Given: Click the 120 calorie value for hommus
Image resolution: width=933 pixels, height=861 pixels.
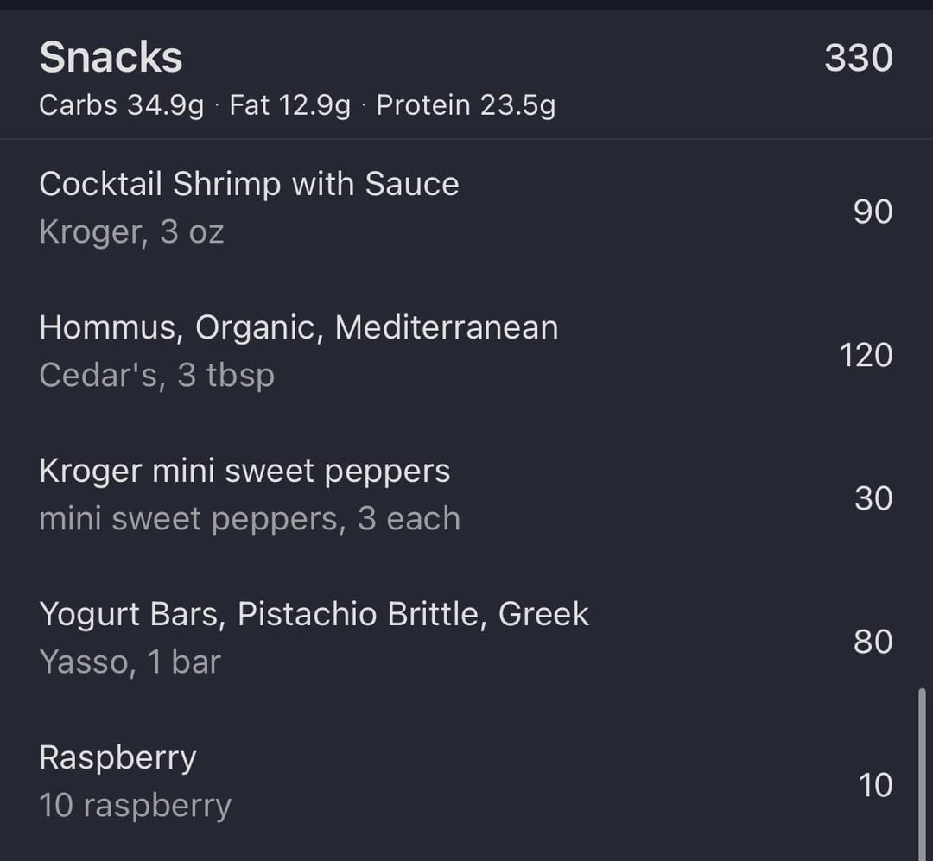Looking at the screenshot, I should pyautogui.click(x=866, y=355).
